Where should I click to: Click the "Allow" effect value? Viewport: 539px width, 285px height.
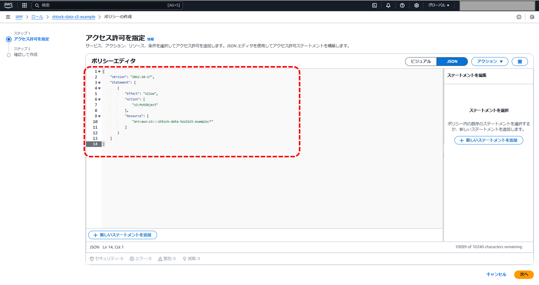pyautogui.click(x=149, y=94)
